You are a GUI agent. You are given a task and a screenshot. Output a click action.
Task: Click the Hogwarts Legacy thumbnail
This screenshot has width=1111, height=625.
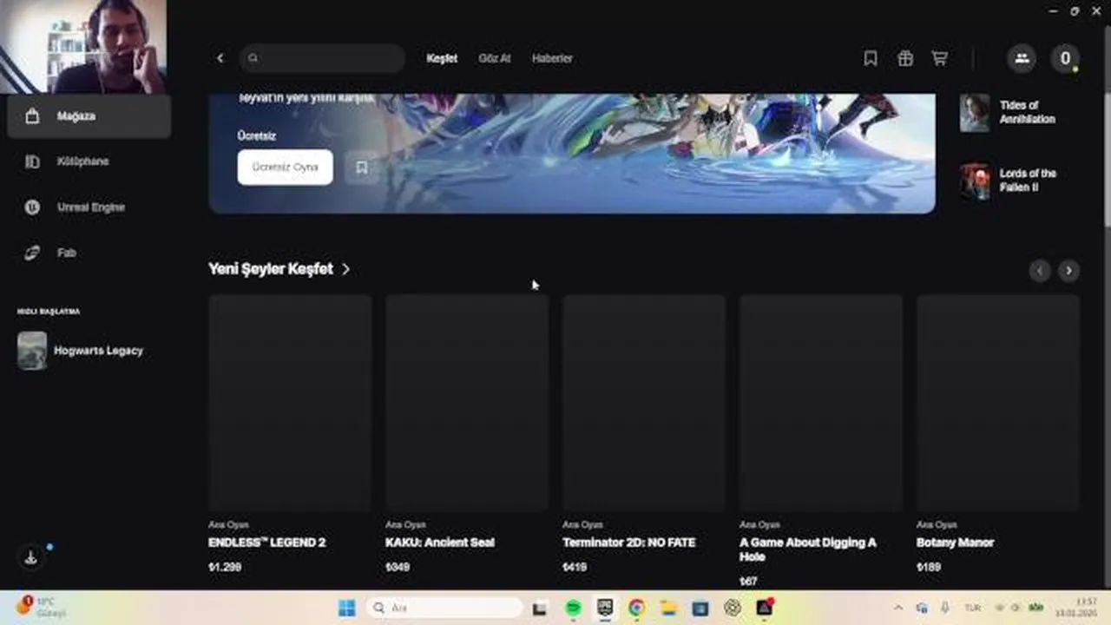point(32,351)
